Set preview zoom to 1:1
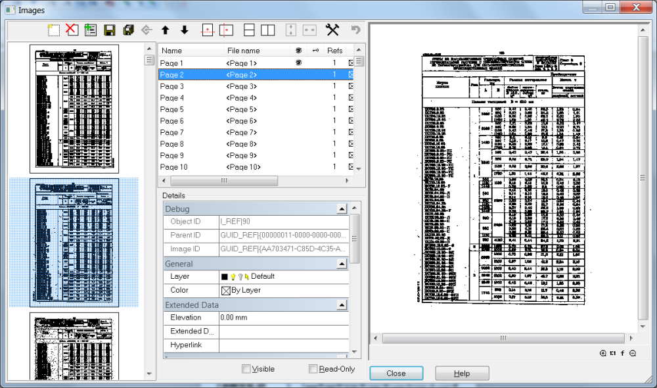Viewport: 657px width, 388px height. (613, 353)
